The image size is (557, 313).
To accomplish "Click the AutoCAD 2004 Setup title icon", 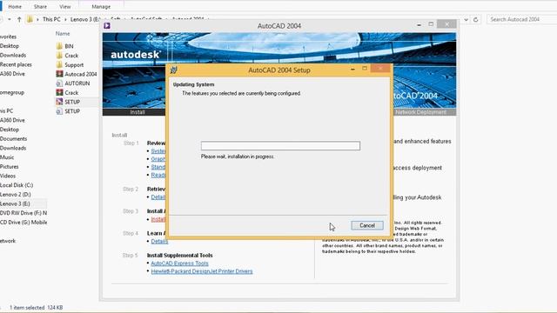I will tap(174, 70).
